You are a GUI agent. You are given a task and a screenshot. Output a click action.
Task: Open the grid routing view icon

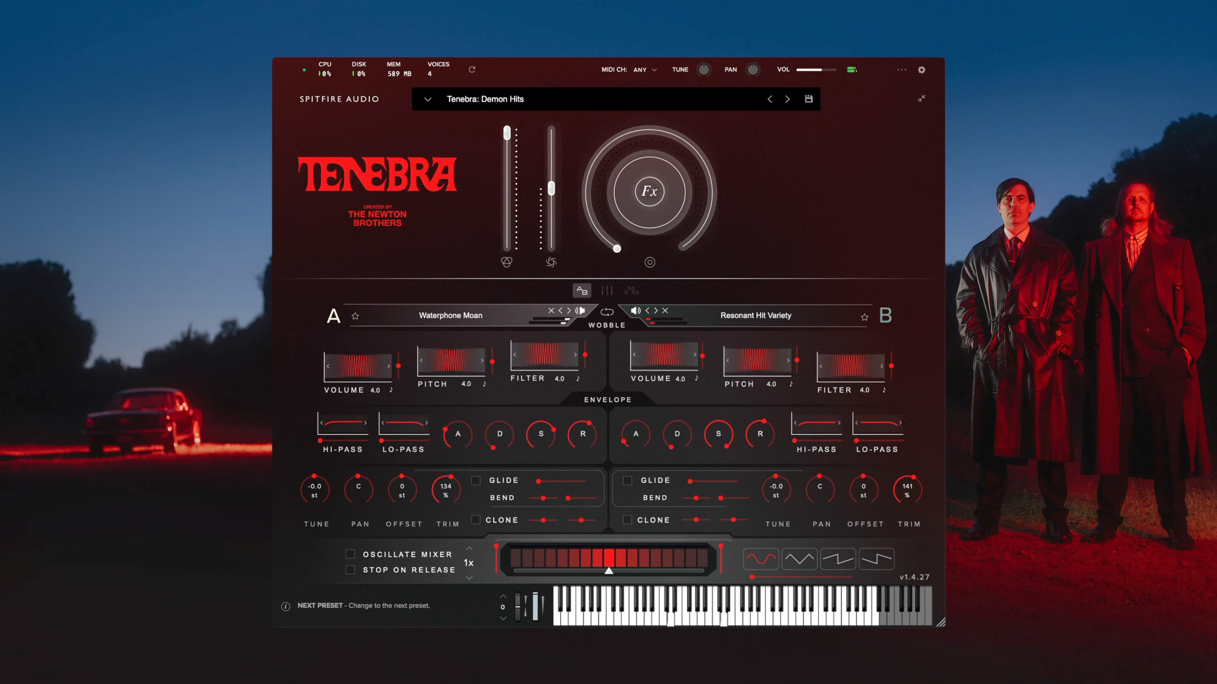631,290
